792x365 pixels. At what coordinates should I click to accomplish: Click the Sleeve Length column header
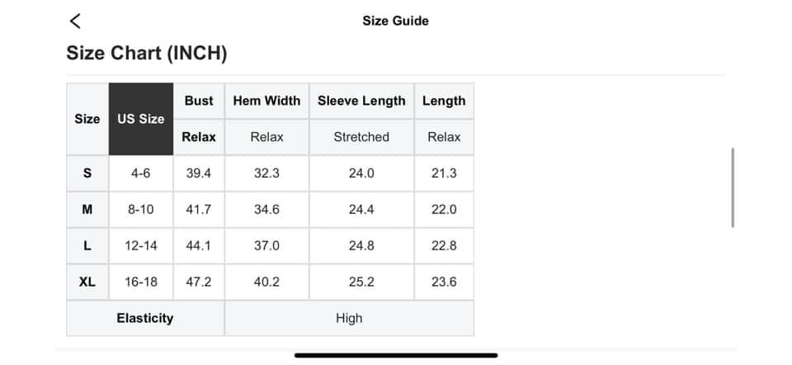coord(361,101)
